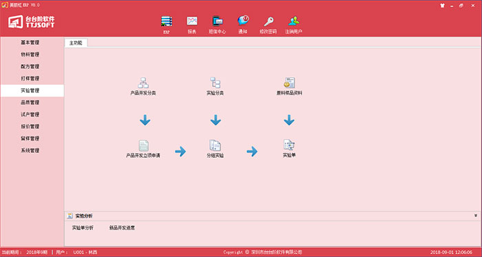Open 实验单 sheet icon

pyautogui.click(x=289, y=145)
